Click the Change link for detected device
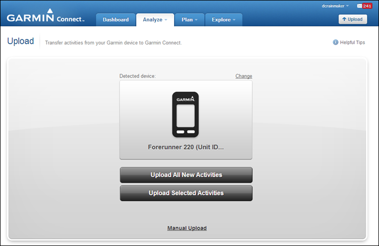This screenshot has height=246, width=379. pyautogui.click(x=244, y=76)
